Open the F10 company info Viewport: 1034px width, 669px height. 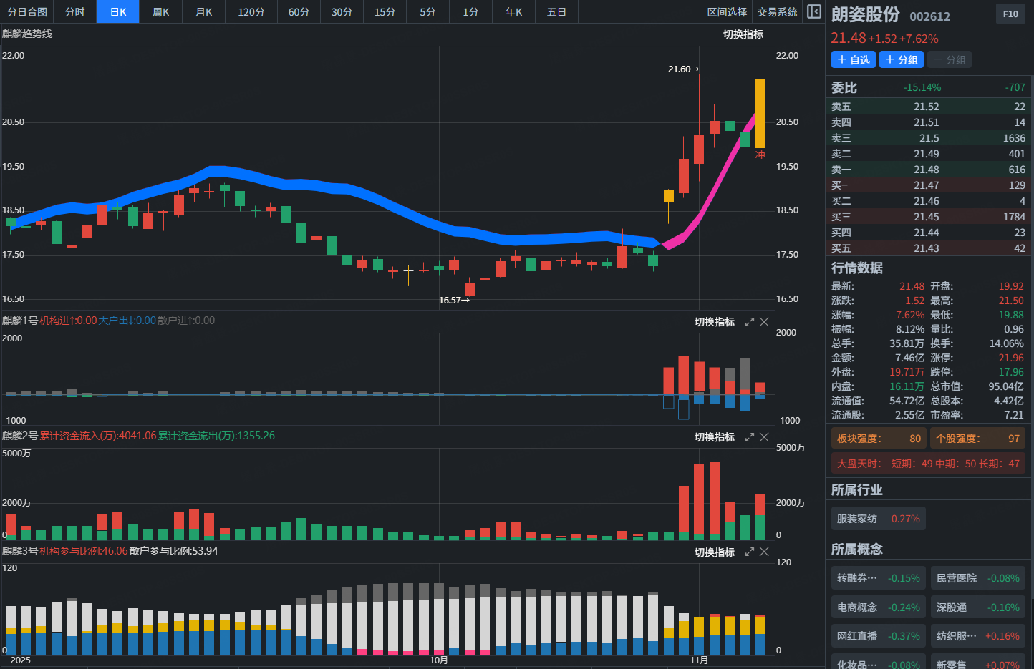tap(1010, 14)
